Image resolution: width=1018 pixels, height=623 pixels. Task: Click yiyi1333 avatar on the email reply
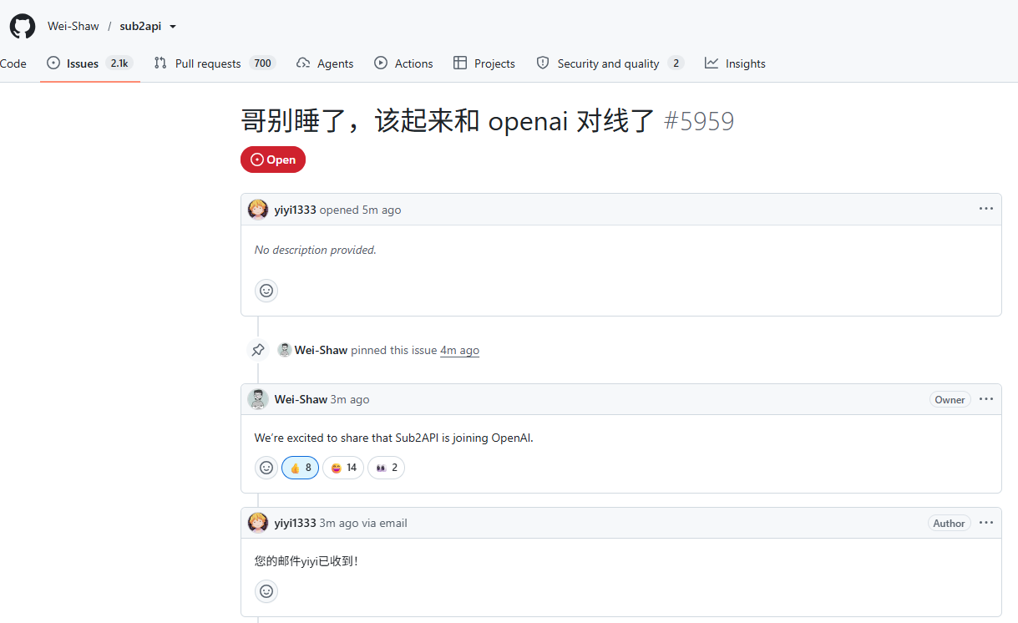tap(258, 523)
